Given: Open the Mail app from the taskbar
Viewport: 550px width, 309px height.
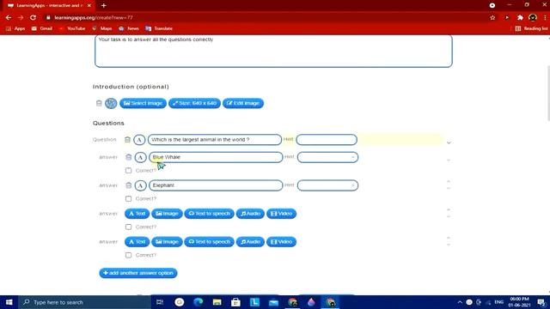Looking at the screenshot, I should tap(273, 302).
